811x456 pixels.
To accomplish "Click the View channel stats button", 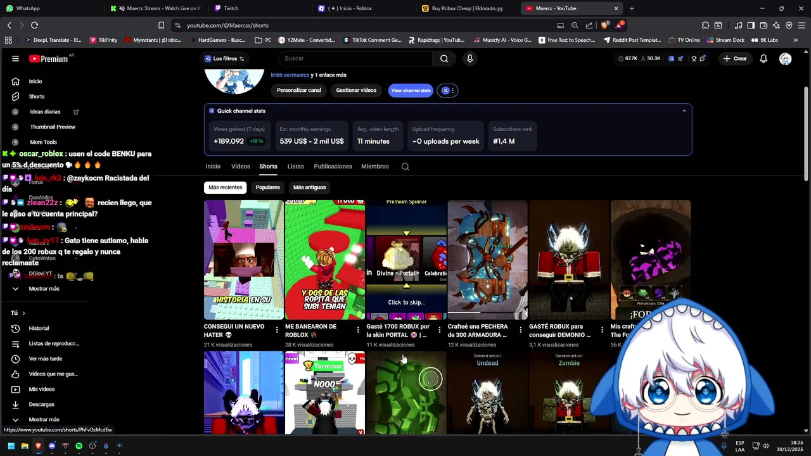I will click(x=411, y=91).
